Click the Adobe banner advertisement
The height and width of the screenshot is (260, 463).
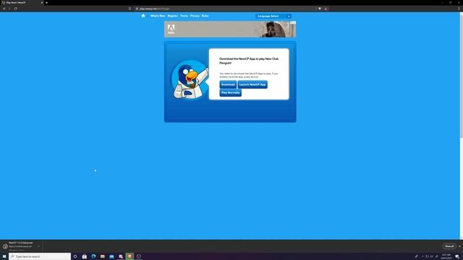tap(230, 29)
